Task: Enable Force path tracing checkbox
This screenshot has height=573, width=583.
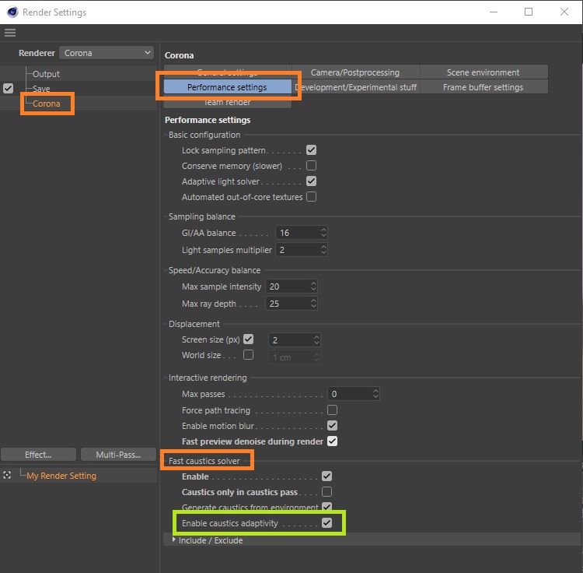Action: click(x=332, y=410)
